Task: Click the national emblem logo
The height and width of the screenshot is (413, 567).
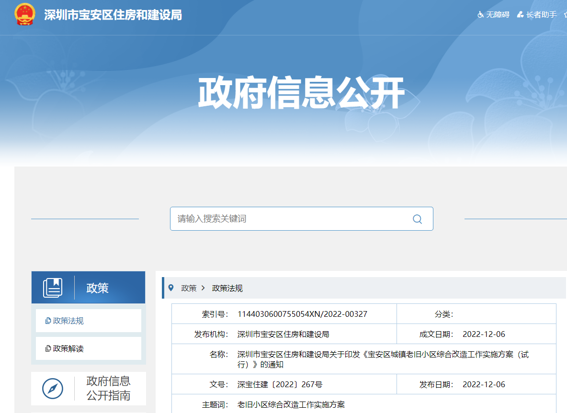Action: pyautogui.click(x=25, y=14)
